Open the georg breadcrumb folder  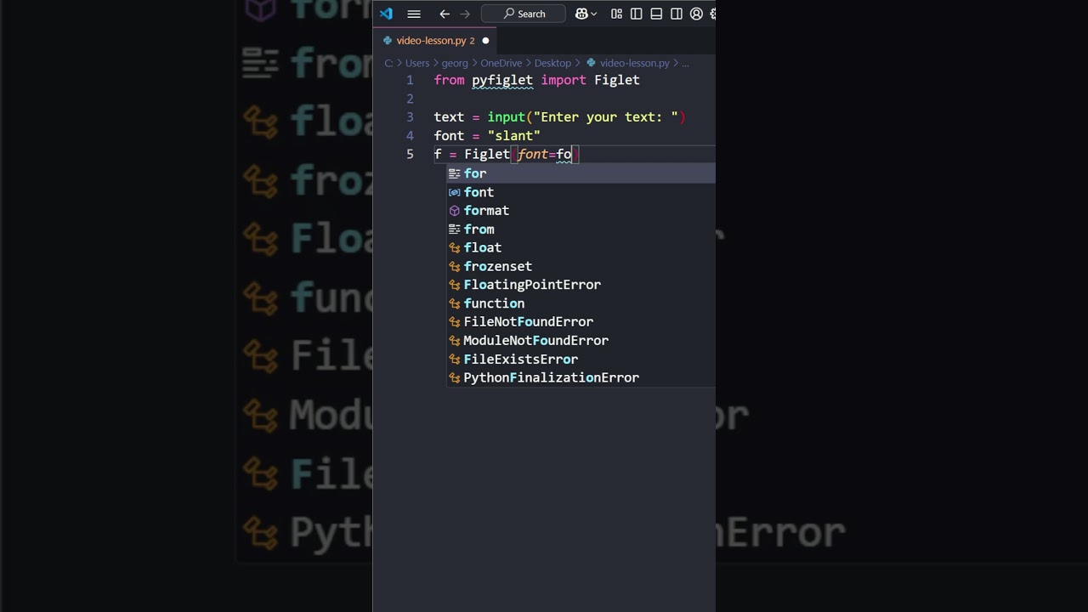click(455, 63)
